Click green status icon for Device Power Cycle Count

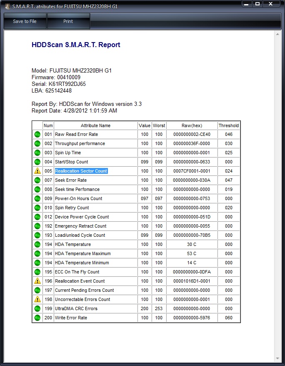click(37, 217)
